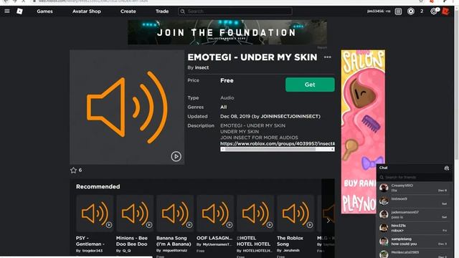Open the creator link Insect
Image resolution: width=459 pixels, height=258 pixels.
point(202,67)
